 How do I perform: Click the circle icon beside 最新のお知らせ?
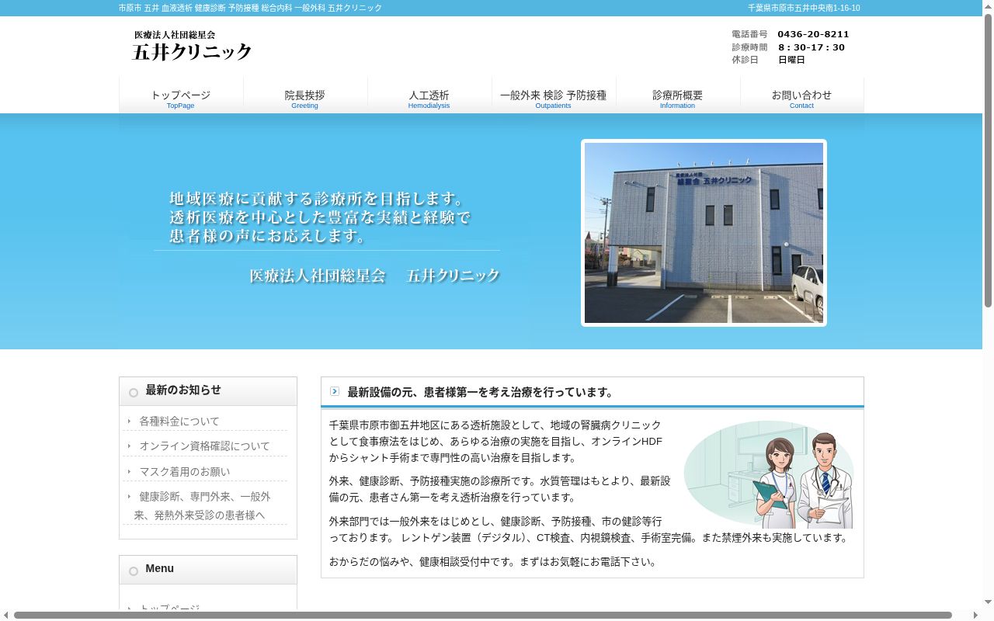(134, 393)
